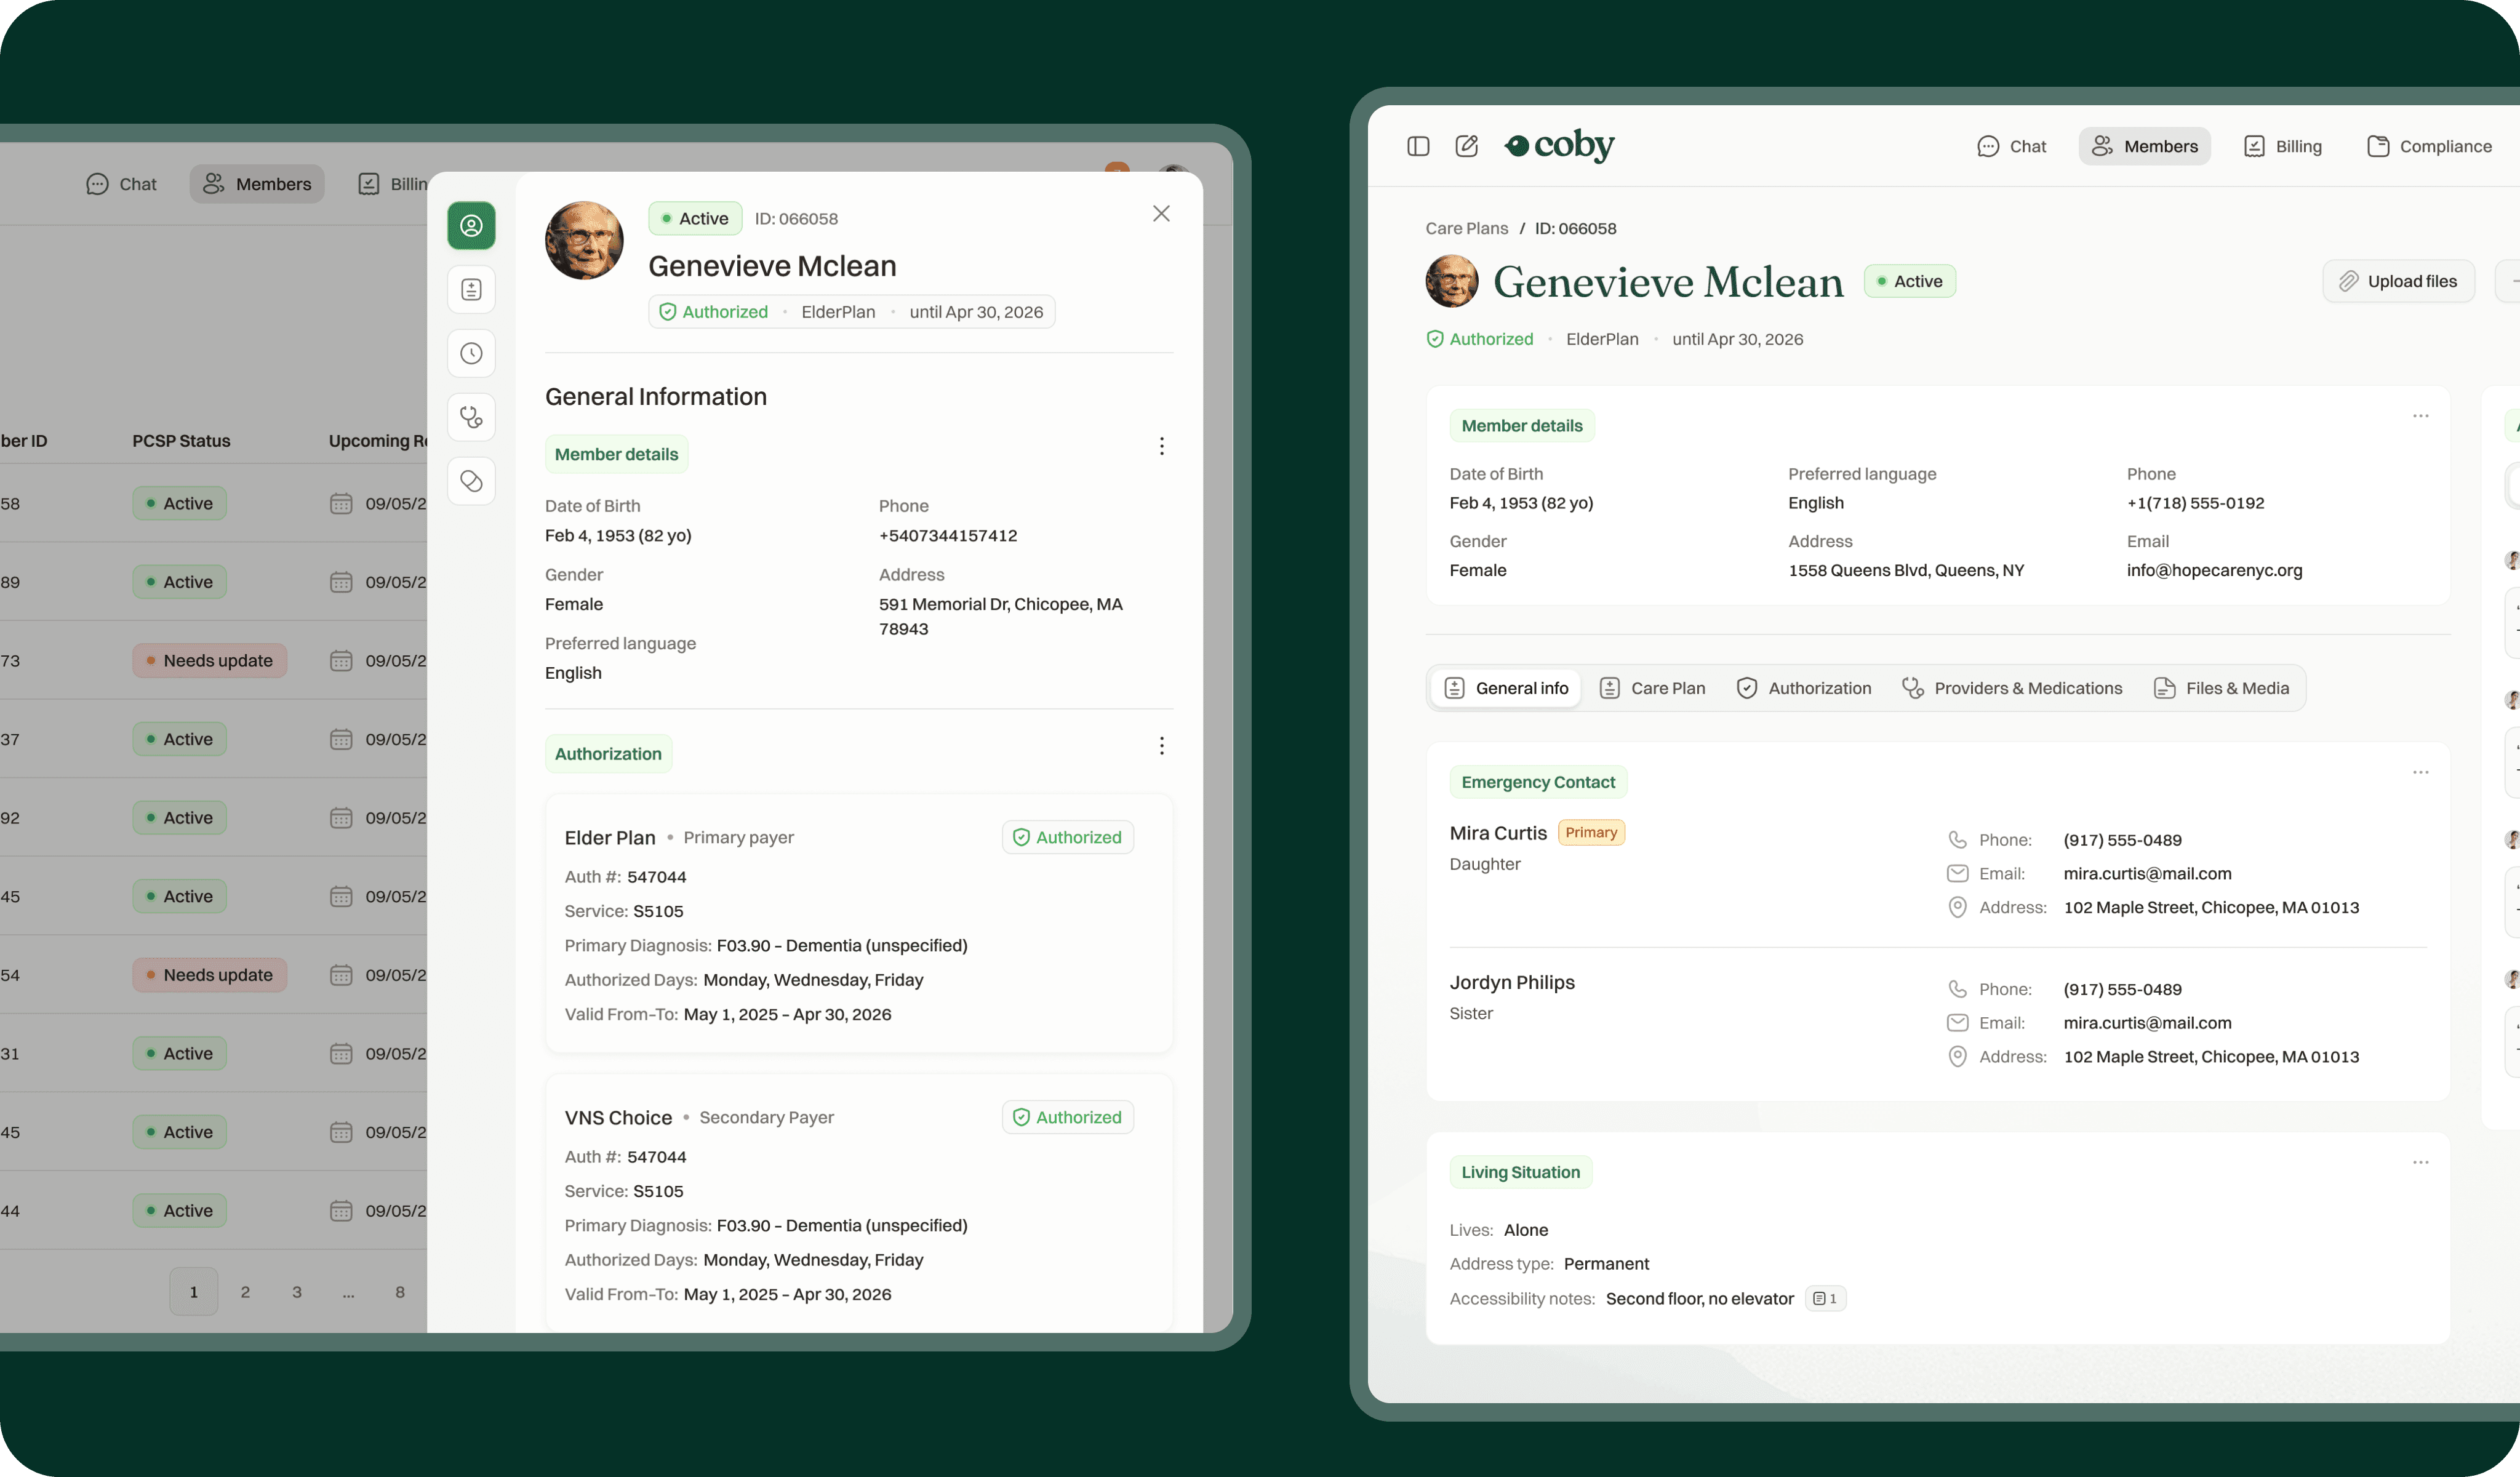This screenshot has width=2520, height=1477.
Task: Open the stethoscope providers sidebar icon
Action: (471, 417)
